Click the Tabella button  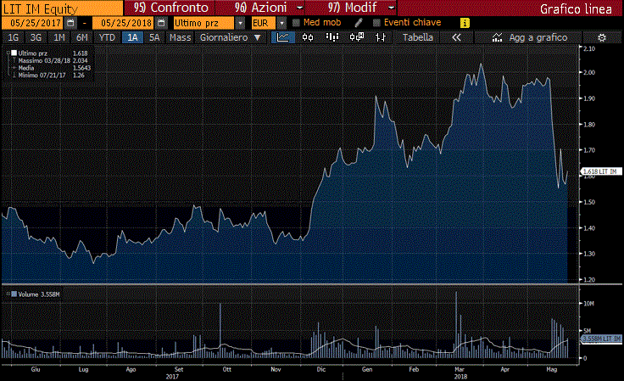pyautogui.click(x=416, y=37)
